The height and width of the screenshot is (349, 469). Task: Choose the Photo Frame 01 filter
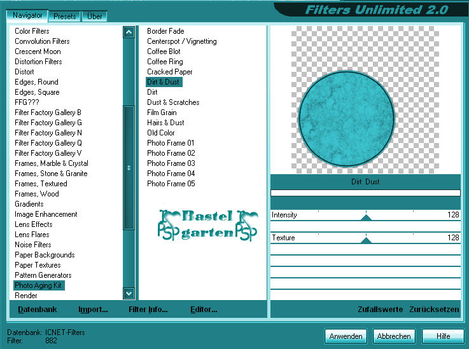(x=171, y=143)
